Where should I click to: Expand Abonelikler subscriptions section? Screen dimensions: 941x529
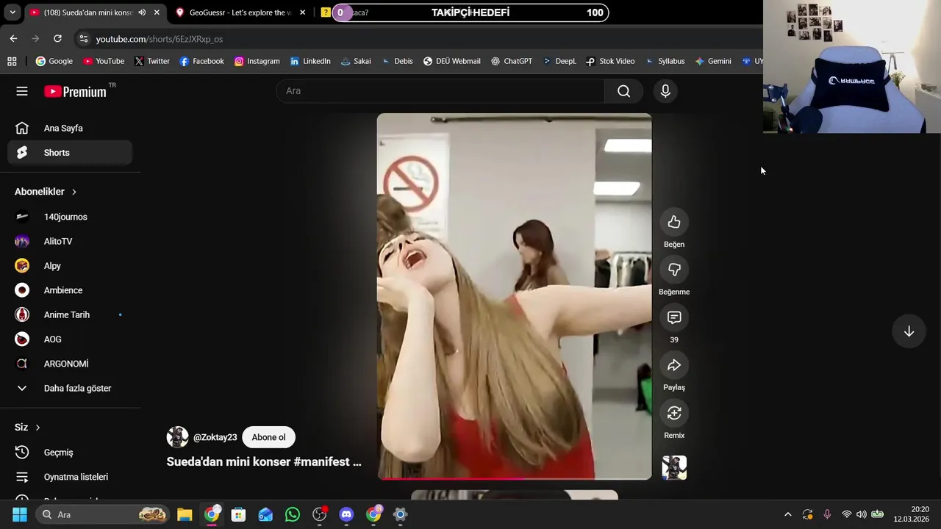[x=46, y=192]
